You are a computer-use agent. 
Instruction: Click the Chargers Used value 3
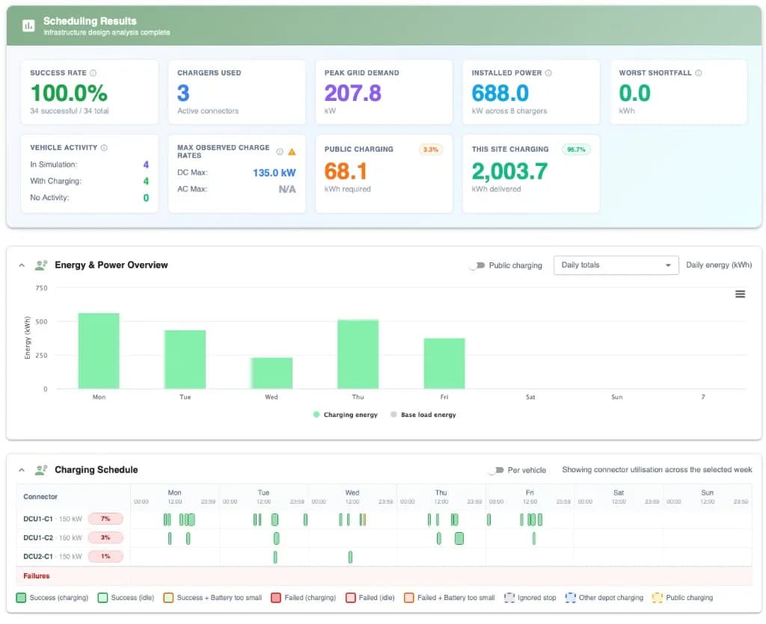(183, 93)
